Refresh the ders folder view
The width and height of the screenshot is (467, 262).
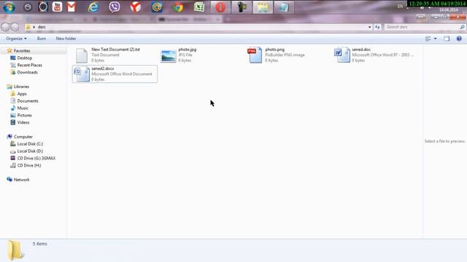(x=377, y=27)
